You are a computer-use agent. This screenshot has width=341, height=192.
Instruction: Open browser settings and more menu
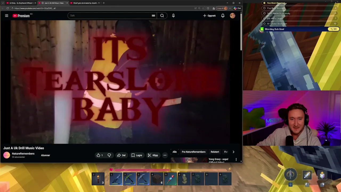(x=230, y=8)
